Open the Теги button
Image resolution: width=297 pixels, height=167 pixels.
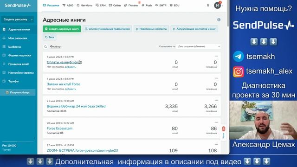pos(50,37)
